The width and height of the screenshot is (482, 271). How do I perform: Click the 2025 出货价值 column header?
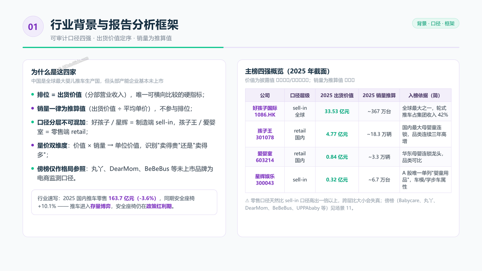(x=337, y=95)
